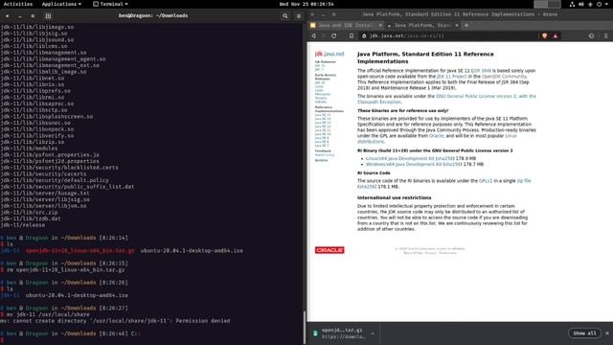The height and width of the screenshot is (345, 613).
Task: Click the address bar showing jdk.java.net
Action: click(449, 36)
